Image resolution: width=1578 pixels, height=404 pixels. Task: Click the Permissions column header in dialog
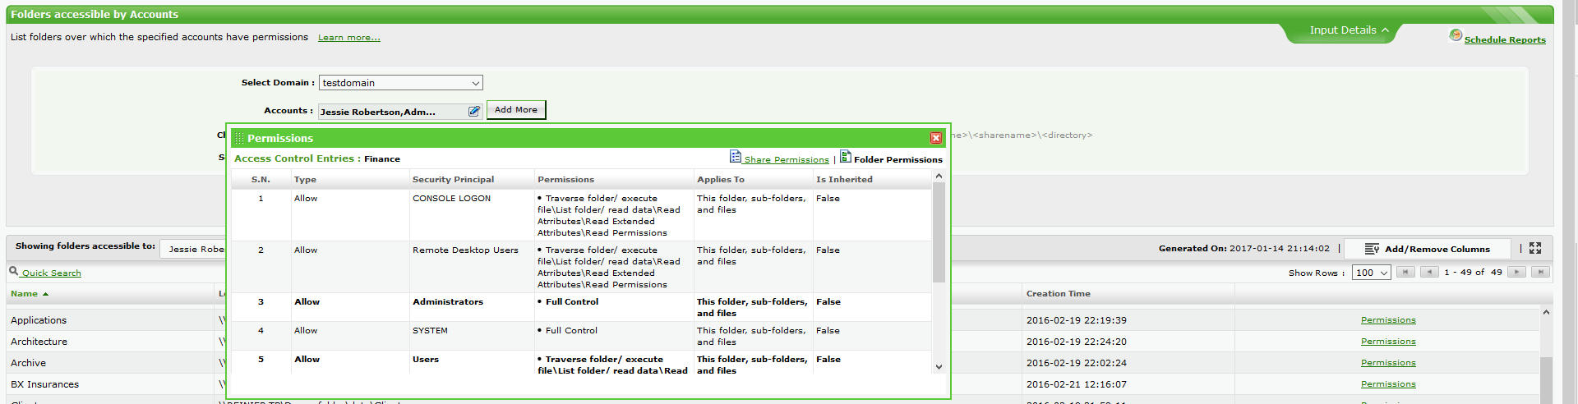[565, 179]
